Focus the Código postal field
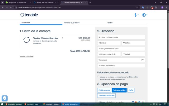This screenshot has width=169, height=106. coord(109,54)
